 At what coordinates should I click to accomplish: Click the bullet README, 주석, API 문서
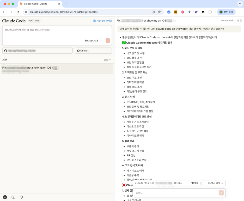click(141, 102)
